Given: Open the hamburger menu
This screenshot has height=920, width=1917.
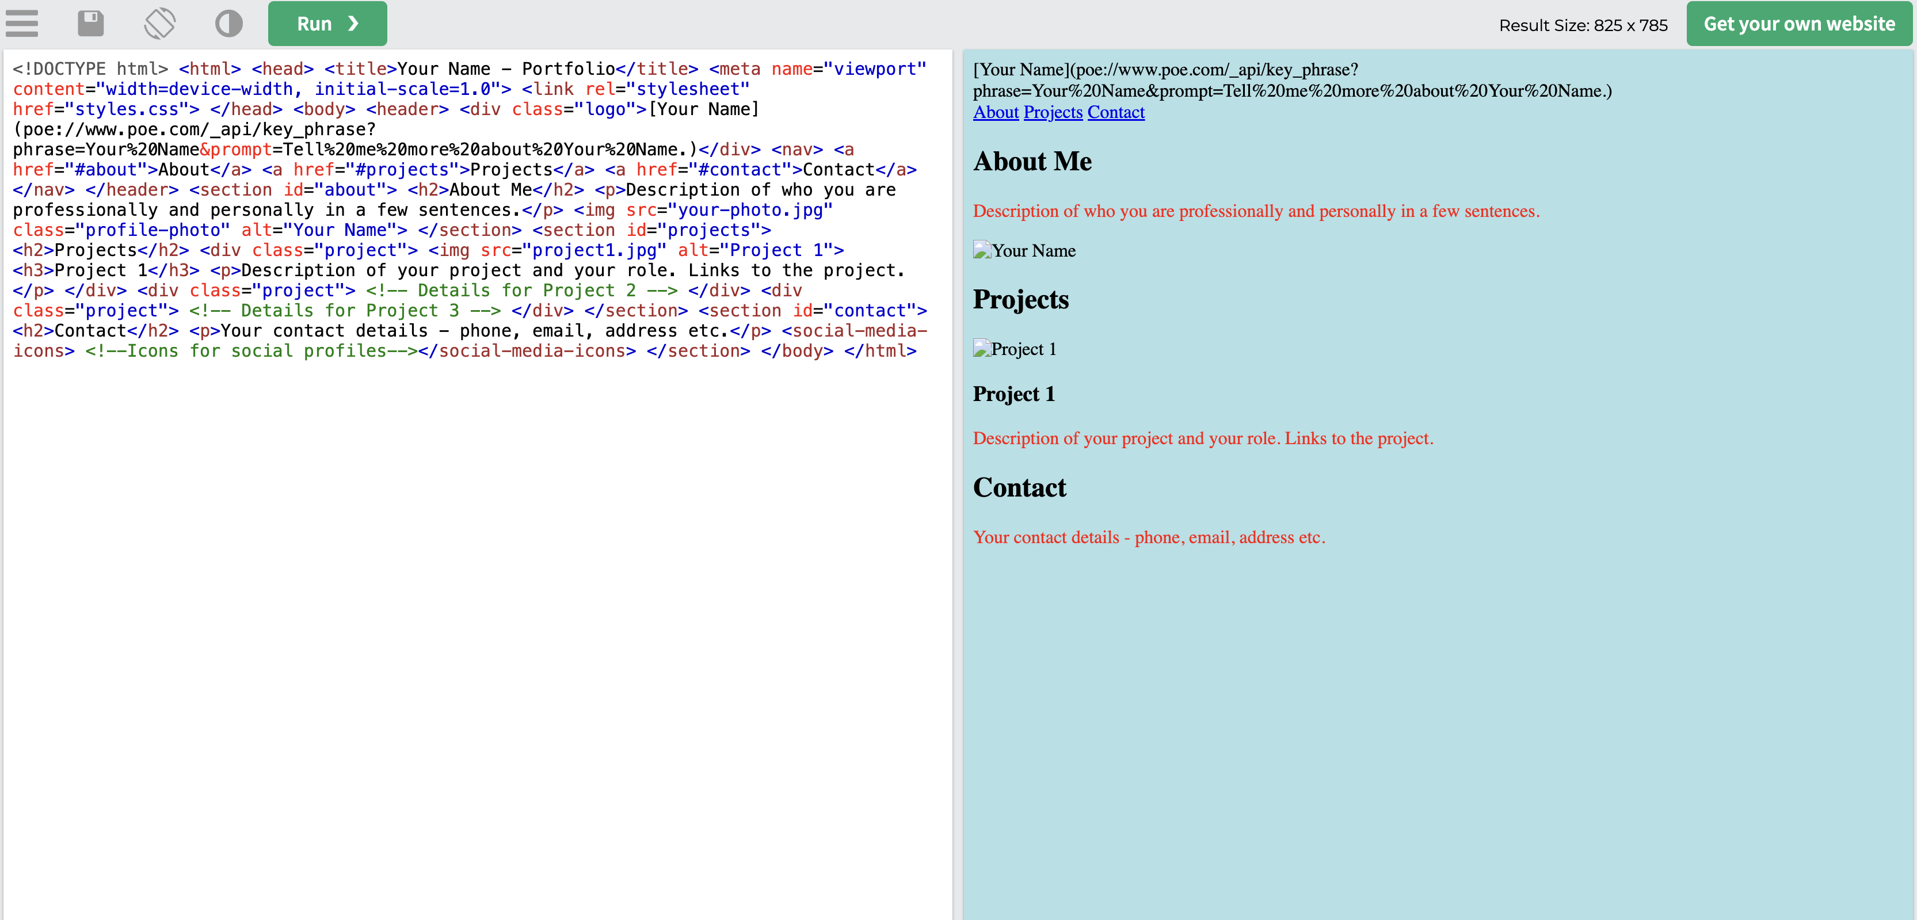Looking at the screenshot, I should click(21, 23).
